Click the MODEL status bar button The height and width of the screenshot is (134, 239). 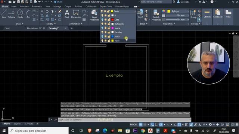coord(134,125)
